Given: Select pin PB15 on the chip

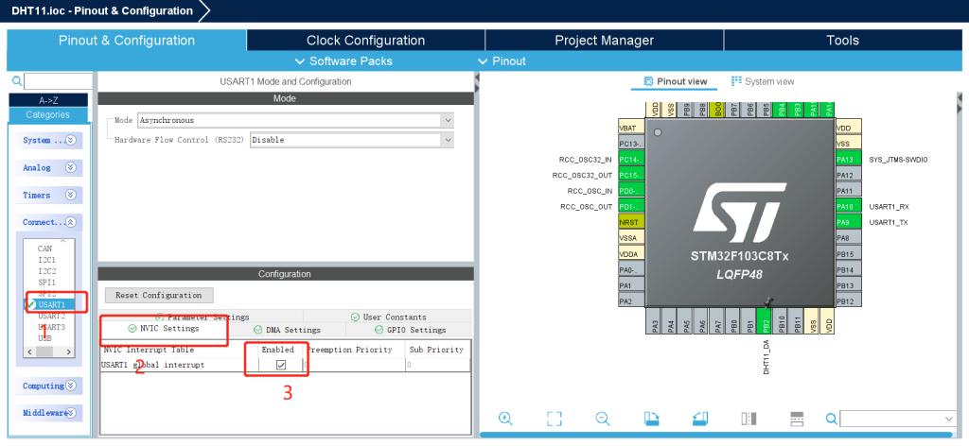Looking at the screenshot, I should [x=847, y=253].
